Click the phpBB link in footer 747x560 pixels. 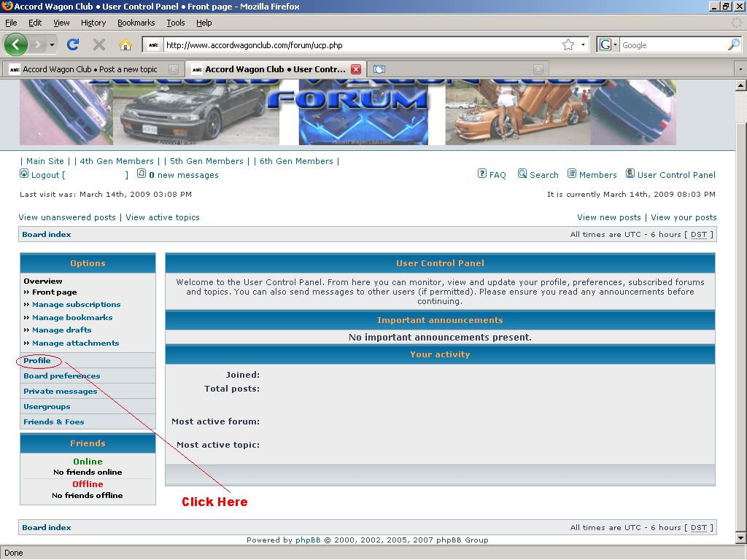(308, 540)
